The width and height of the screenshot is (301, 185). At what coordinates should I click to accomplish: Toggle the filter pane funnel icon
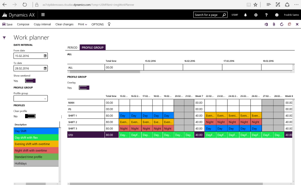tap(4, 38)
